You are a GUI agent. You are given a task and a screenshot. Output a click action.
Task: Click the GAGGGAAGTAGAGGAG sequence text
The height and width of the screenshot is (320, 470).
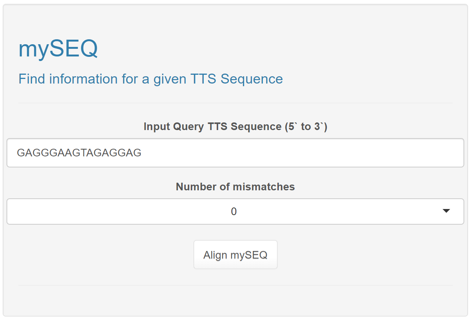point(79,153)
